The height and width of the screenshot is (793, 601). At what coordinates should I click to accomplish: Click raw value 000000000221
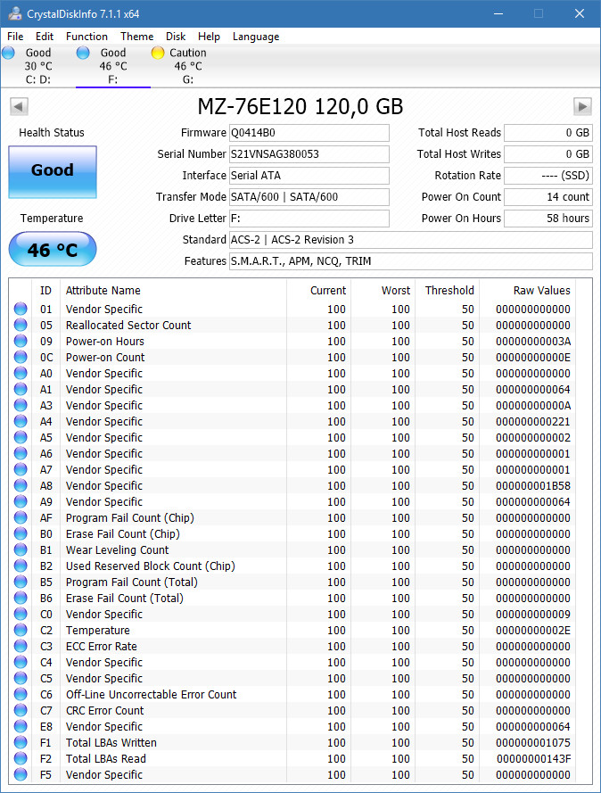pyautogui.click(x=532, y=421)
